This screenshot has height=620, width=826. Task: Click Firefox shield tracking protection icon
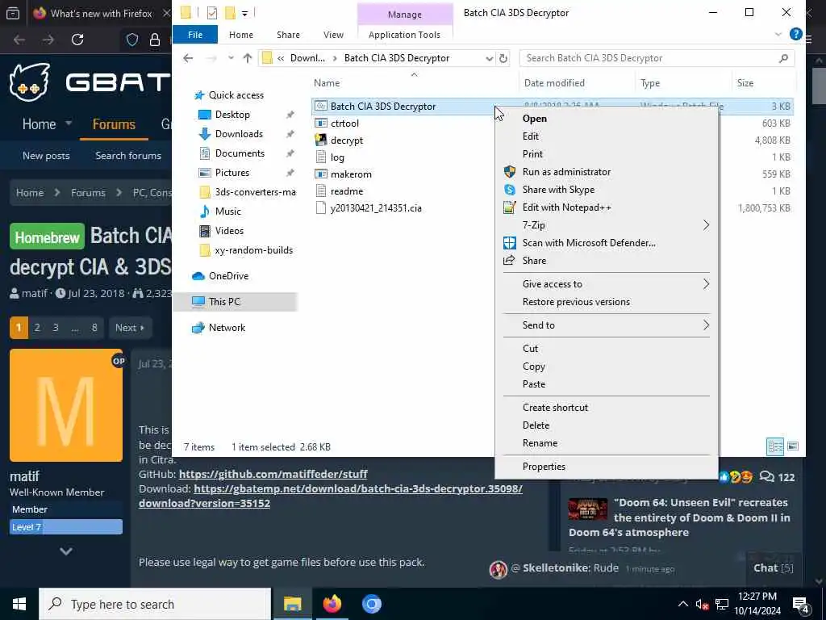131,40
